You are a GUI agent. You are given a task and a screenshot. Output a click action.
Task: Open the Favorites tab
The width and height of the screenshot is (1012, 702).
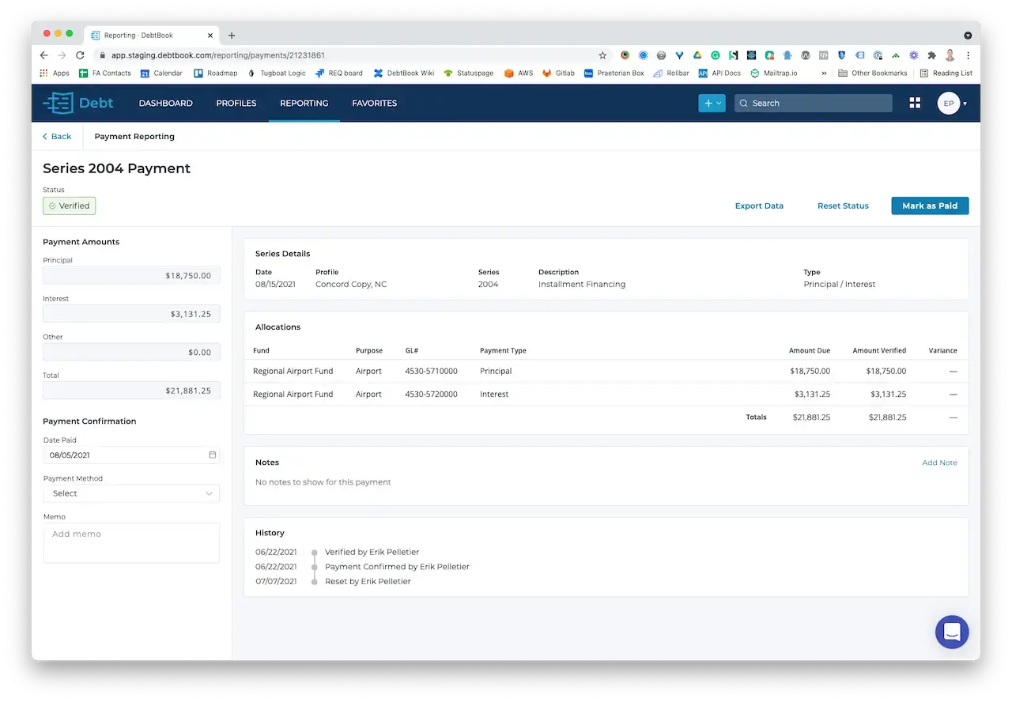point(375,103)
